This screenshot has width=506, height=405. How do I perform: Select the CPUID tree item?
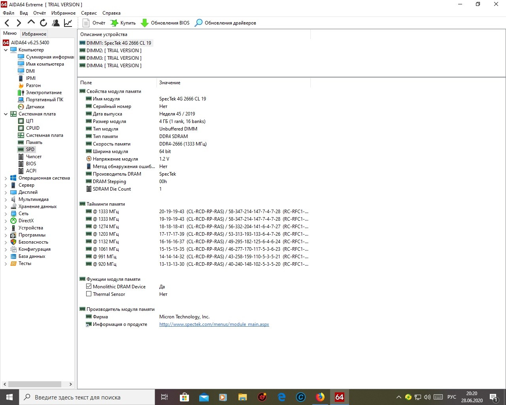click(x=29, y=128)
